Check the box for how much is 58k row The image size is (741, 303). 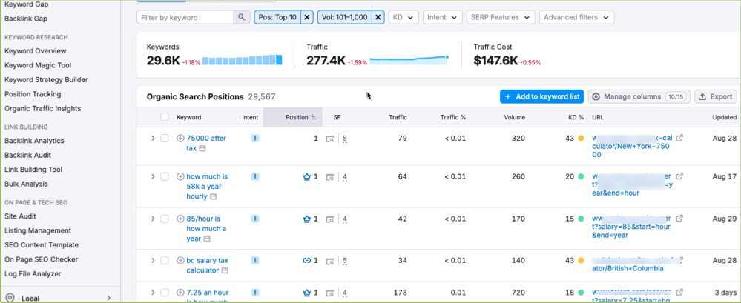coord(165,176)
